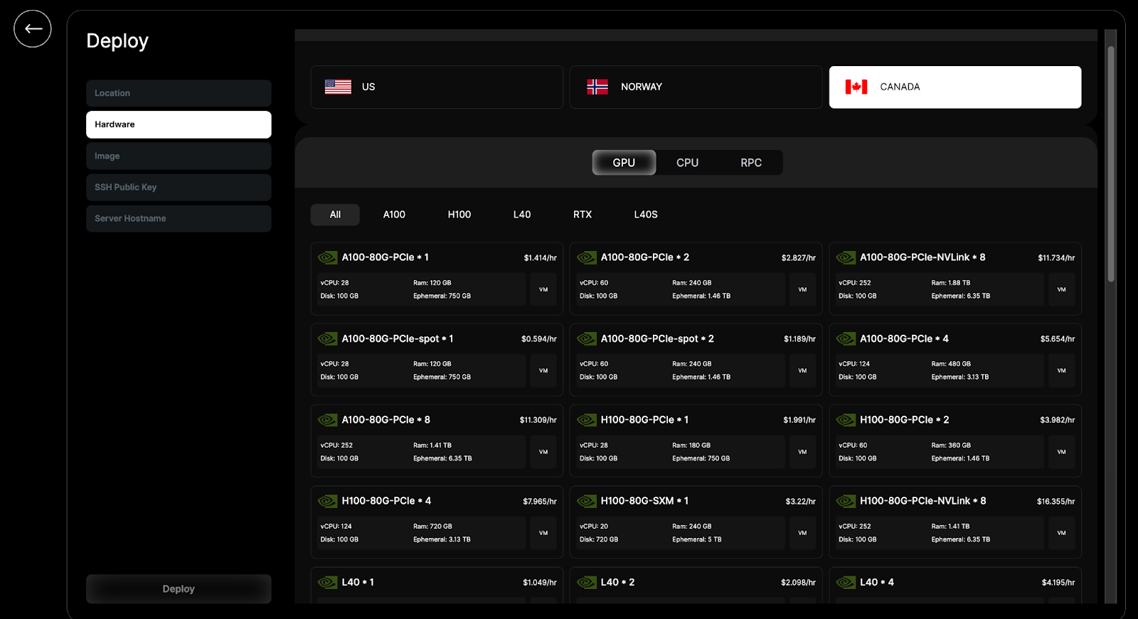Filter GPUs by L40S
This screenshot has width=1138, height=619.
646,215
